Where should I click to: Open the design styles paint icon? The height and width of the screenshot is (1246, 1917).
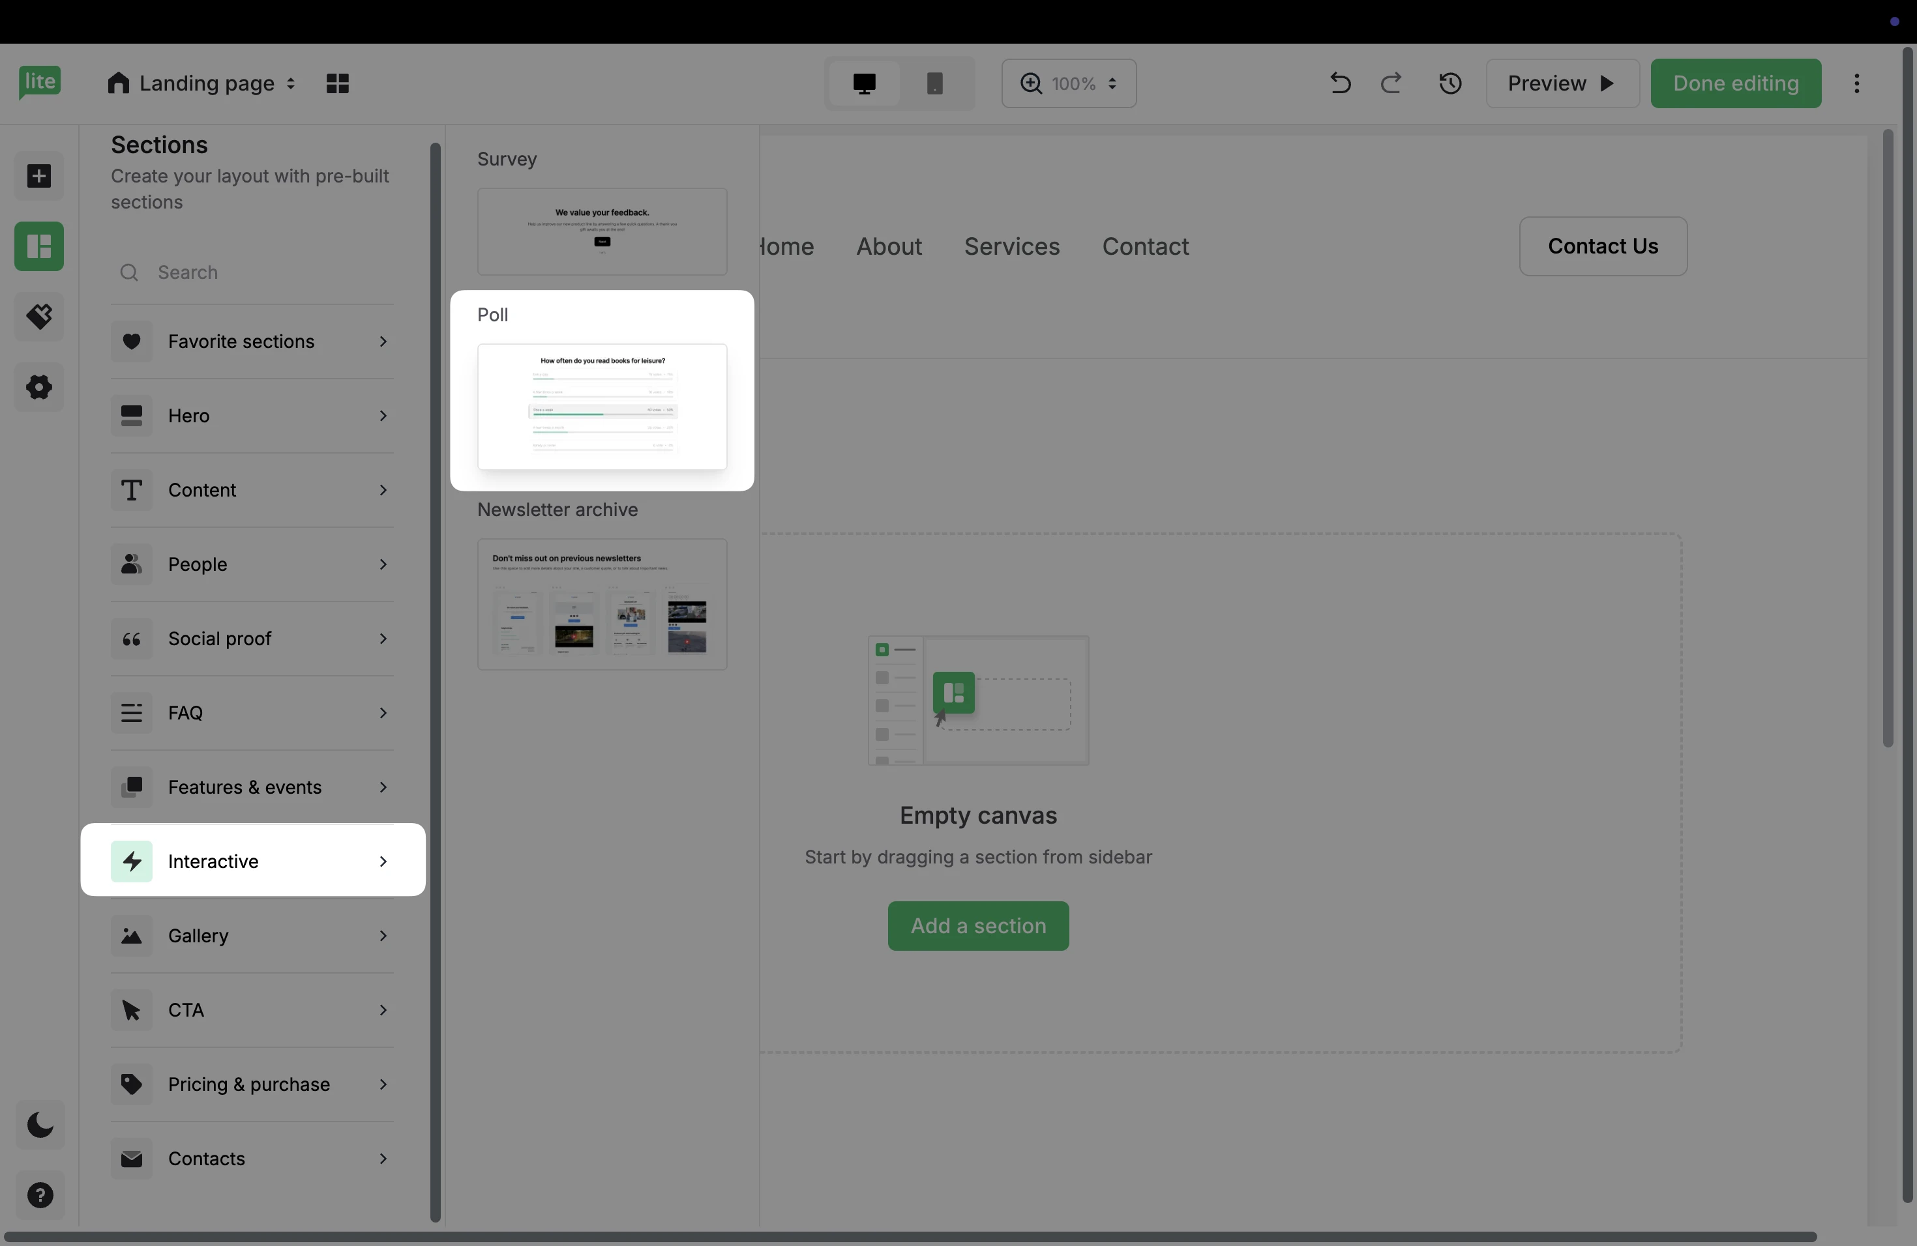[x=38, y=316]
